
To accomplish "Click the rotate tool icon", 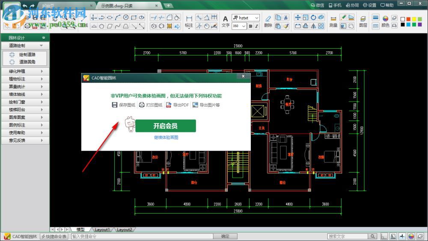I will point(313,18).
